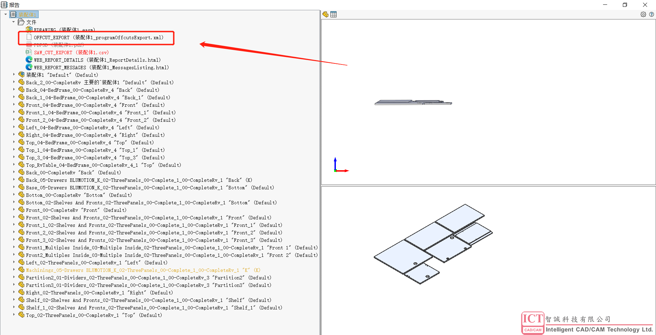Collapse the 文件 folder node

14,22
